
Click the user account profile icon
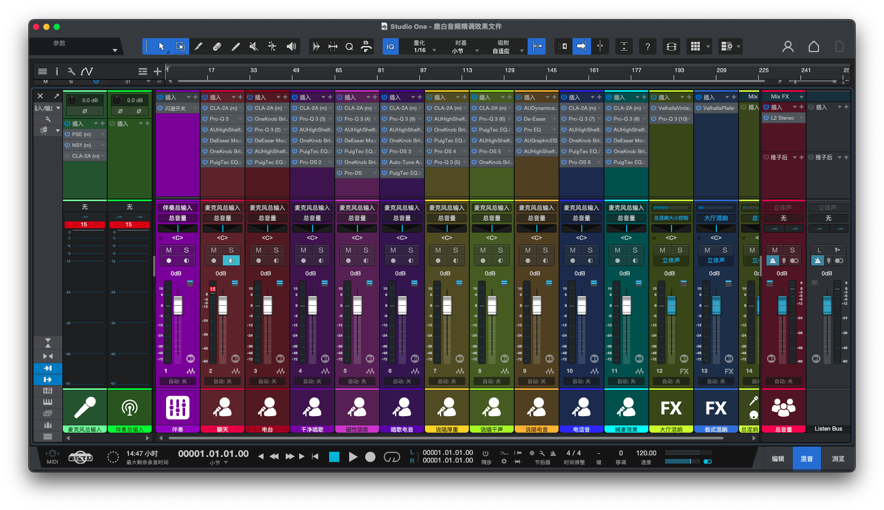point(788,46)
